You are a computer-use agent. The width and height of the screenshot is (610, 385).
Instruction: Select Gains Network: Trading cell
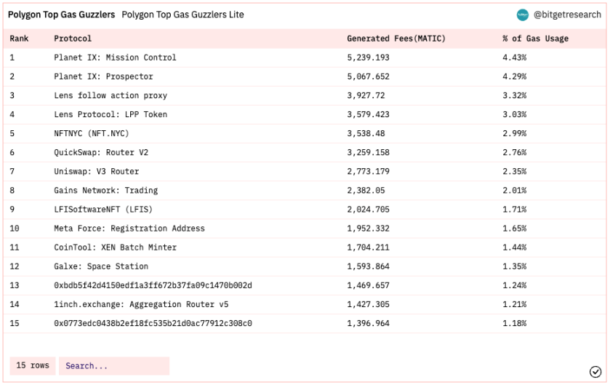pyautogui.click(x=106, y=191)
